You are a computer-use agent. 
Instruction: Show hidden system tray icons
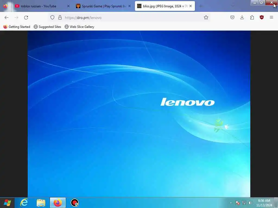231,203
